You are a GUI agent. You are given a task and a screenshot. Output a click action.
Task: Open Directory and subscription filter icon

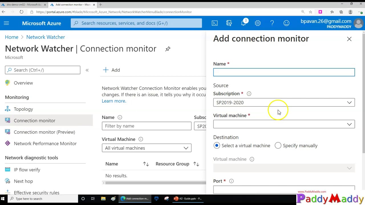(229, 23)
